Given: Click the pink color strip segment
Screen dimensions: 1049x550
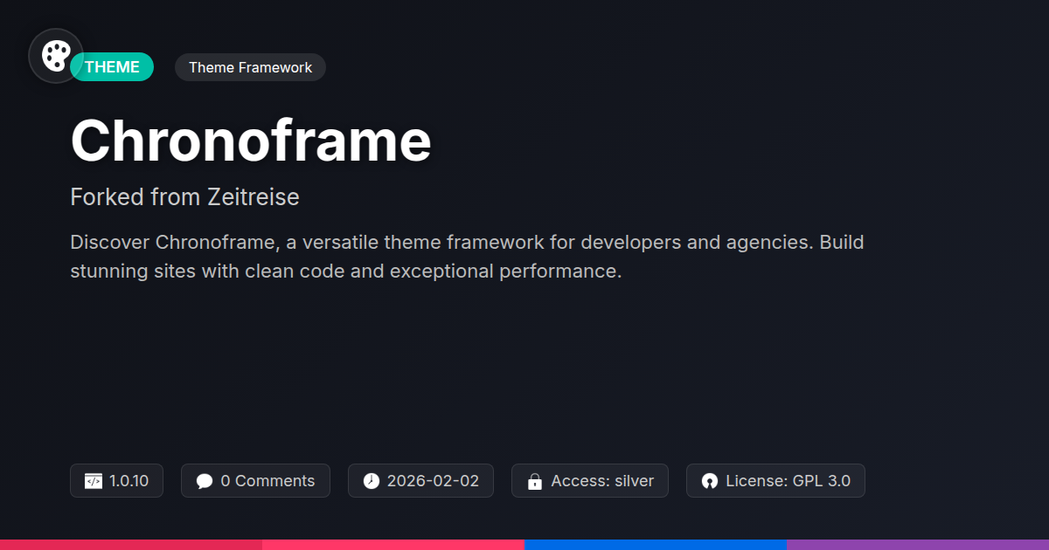Looking at the screenshot, I should click(x=393, y=544).
